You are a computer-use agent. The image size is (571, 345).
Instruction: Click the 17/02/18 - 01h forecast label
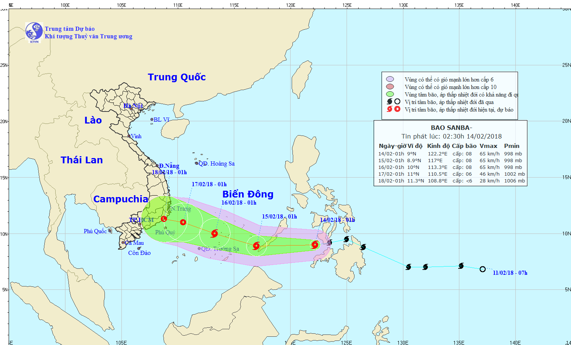(209, 184)
